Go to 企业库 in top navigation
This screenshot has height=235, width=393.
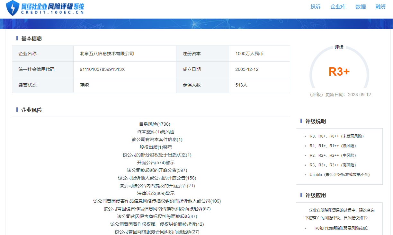338,7
